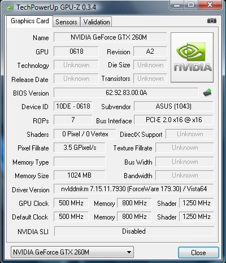Click the Technology Unknown field
The height and width of the screenshot is (263, 226).
coord(76,65)
